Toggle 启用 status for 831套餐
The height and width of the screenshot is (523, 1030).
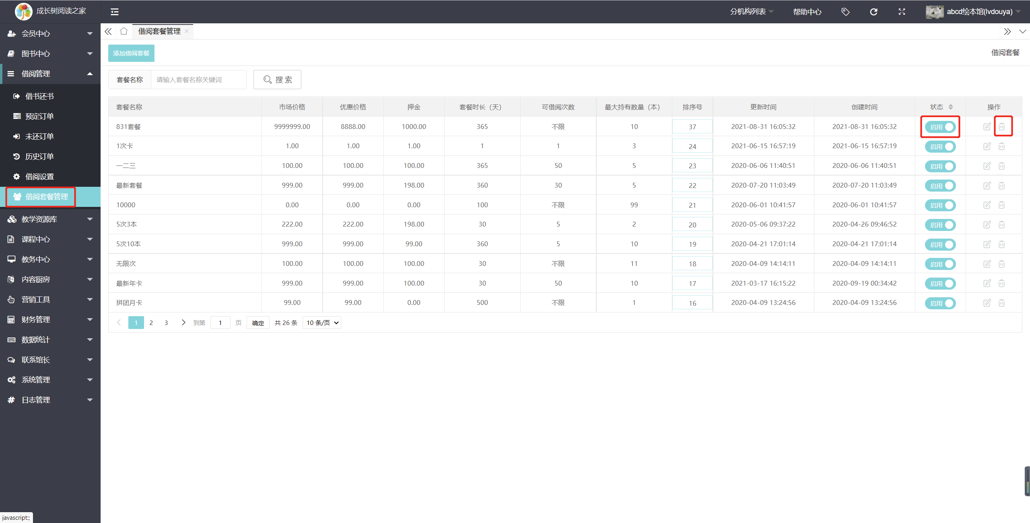pos(940,127)
